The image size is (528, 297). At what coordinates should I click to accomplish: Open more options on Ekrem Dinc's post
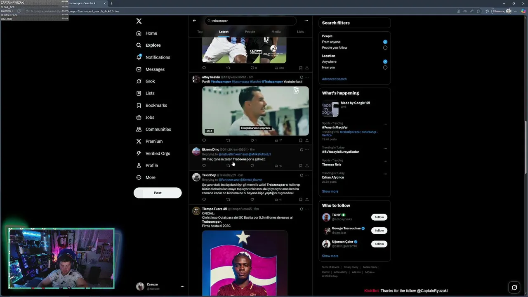coord(307,149)
